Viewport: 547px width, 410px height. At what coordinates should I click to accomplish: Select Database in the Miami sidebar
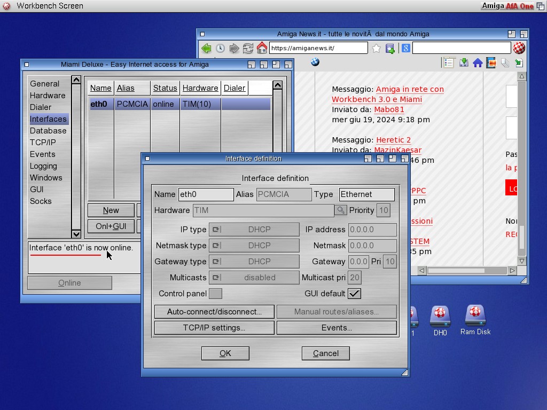click(x=48, y=131)
